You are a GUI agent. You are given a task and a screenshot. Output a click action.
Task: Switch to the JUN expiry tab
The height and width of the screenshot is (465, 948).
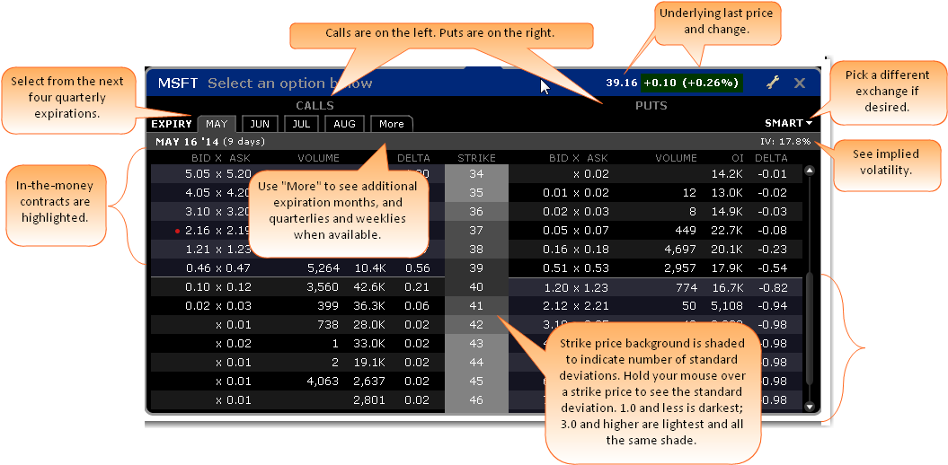(x=260, y=124)
